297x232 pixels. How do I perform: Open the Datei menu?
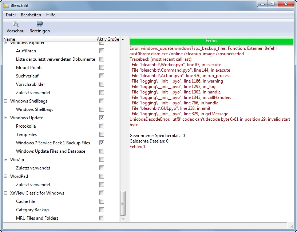pyautogui.click(x=11, y=15)
